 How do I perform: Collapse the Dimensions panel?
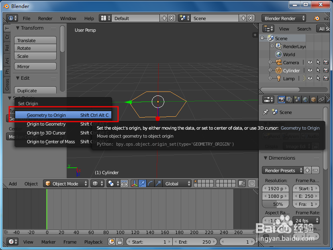266,158
